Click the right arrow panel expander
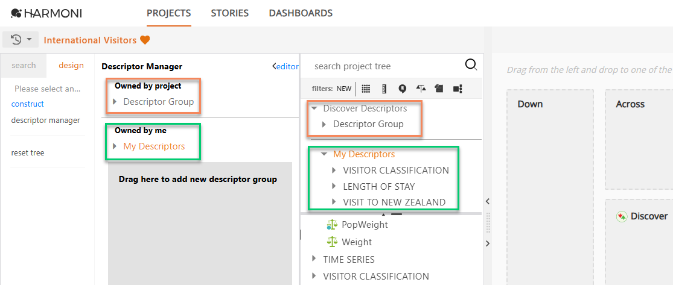 point(487,243)
